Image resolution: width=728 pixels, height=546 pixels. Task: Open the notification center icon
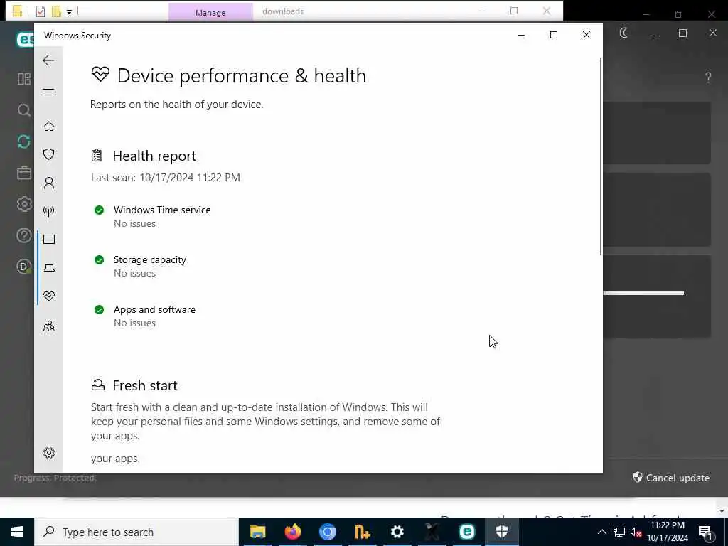coord(705,532)
